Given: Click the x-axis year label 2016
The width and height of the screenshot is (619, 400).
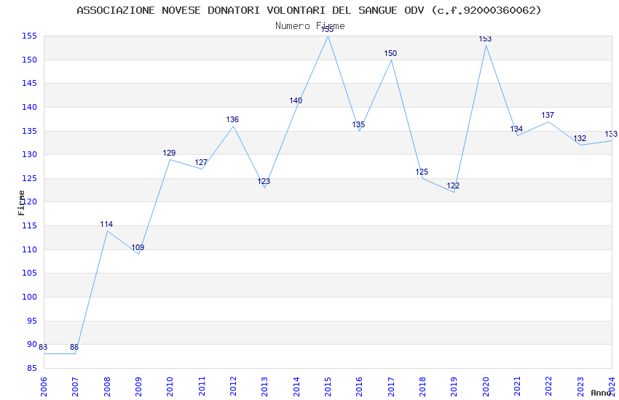Looking at the screenshot, I should (359, 386).
